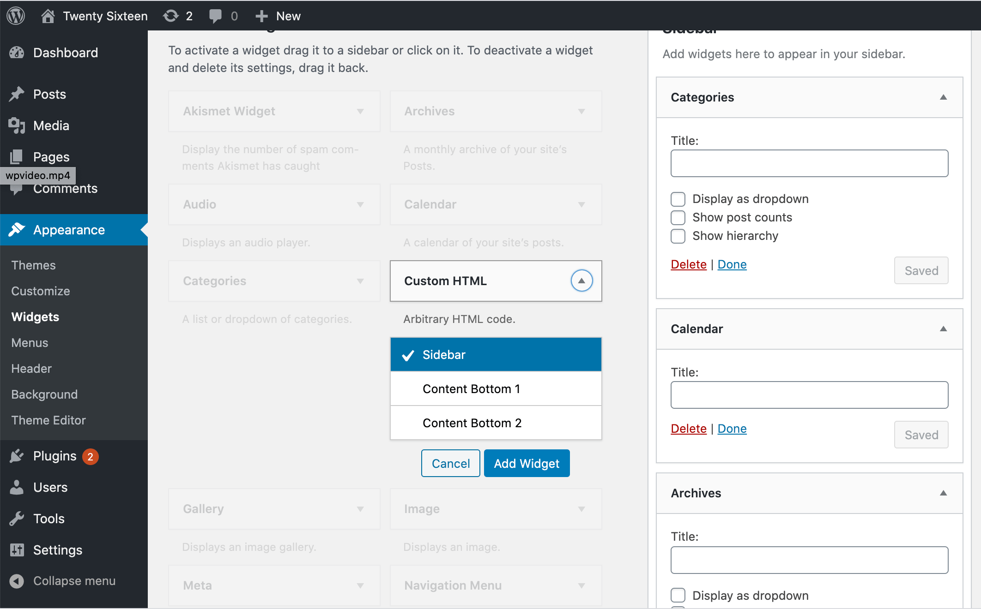Image resolution: width=981 pixels, height=609 pixels.
Task: Click the Tools wrench icon
Action: tap(17, 519)
